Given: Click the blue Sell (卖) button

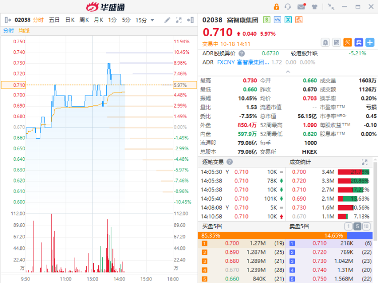Looking at the screenshot, I should [x=358, y=42].
